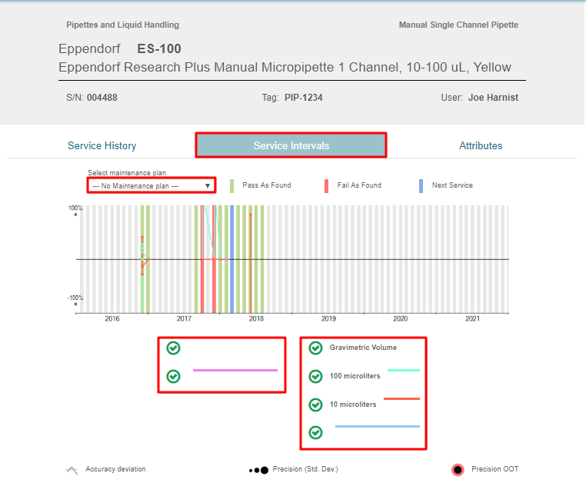This screenshot has height=483, width=586.
Task: Click the 2017 axis label
Action: point(184,318)
